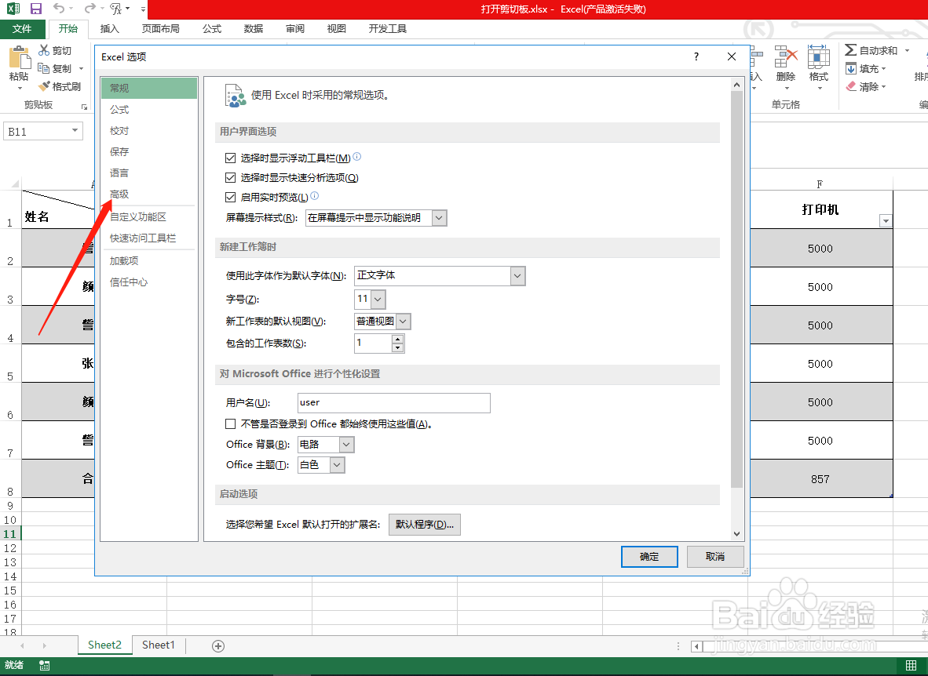Expand the Paste options arrow
Image resolution: width=928 pixels, height=676 pixels.
pos(20,88)
